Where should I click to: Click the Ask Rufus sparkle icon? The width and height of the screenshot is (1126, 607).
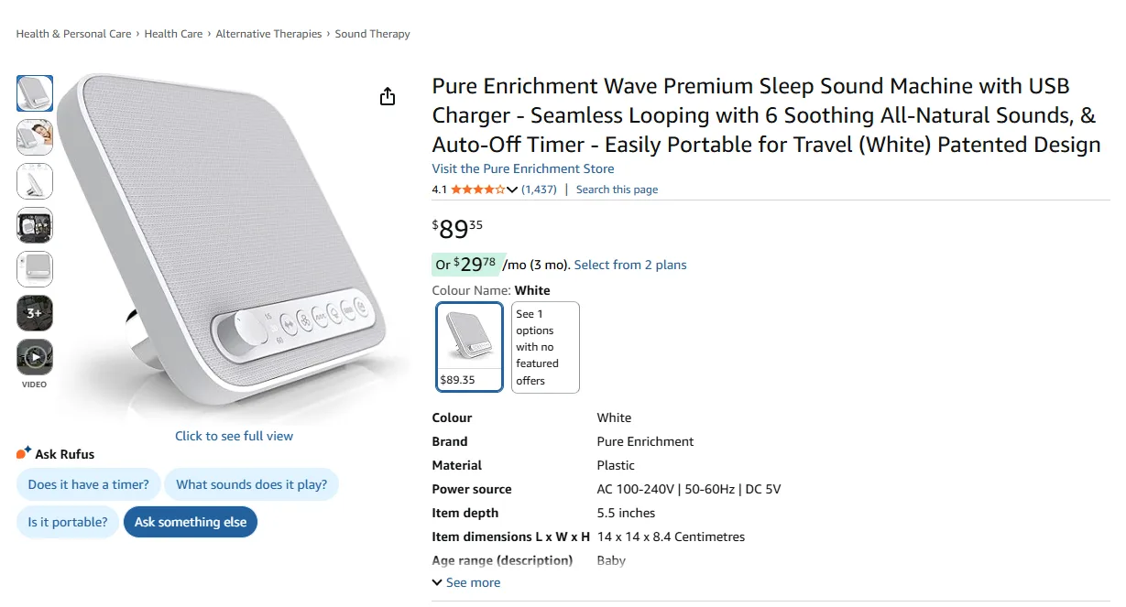pos(22,451)
